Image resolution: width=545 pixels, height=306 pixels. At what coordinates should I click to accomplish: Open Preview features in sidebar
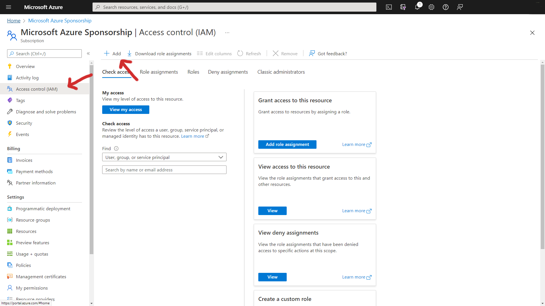[45, 243]
